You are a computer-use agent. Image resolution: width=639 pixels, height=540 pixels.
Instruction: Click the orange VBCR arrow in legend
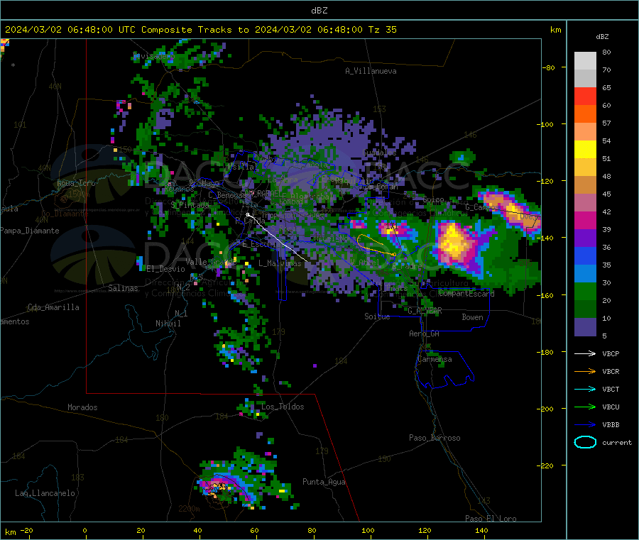coord(585,371)
